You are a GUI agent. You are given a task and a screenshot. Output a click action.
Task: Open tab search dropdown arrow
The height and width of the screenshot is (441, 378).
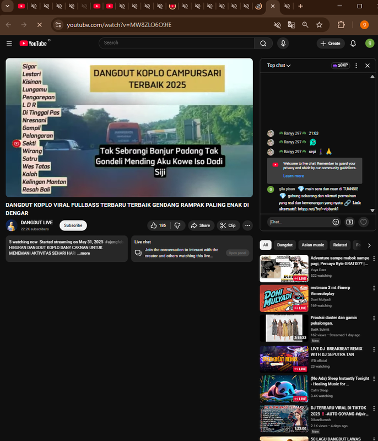click(x=7, y=6)
